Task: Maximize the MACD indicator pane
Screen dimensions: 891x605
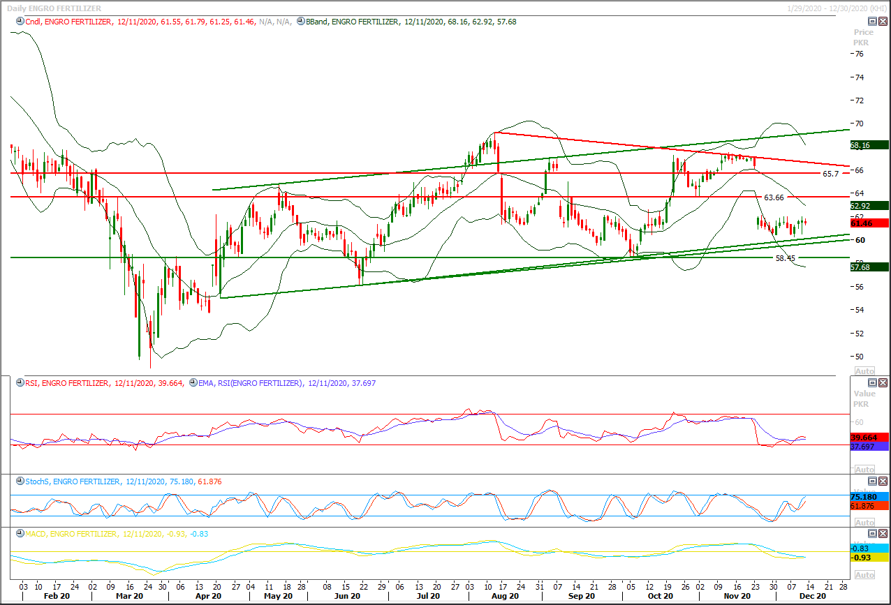Action: pyautogui.click(x=871, y=534)
